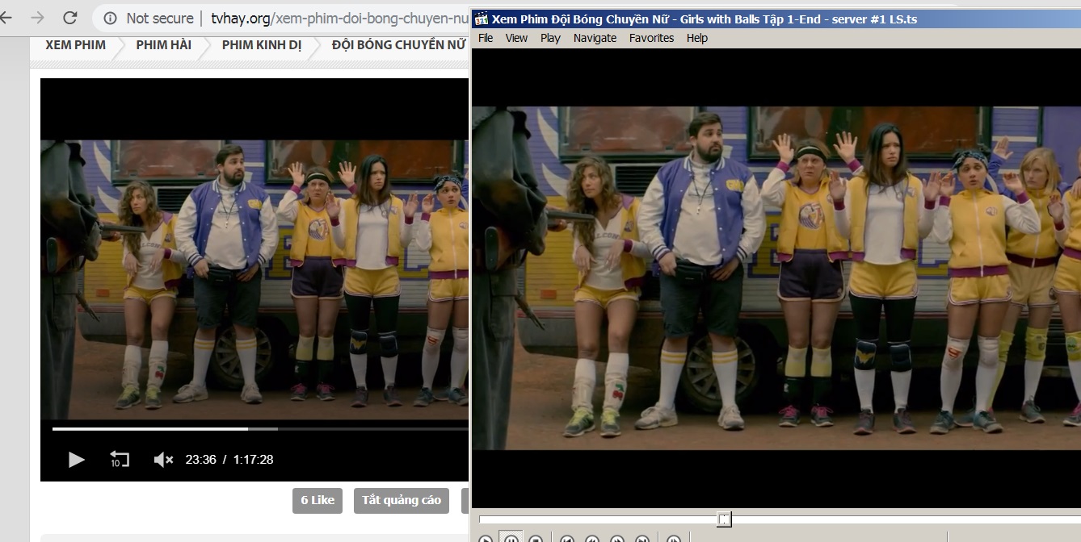Open the XEM PHIM breadcrumb link
This screenshot has width=1081, height=542.
coord(75,45)
